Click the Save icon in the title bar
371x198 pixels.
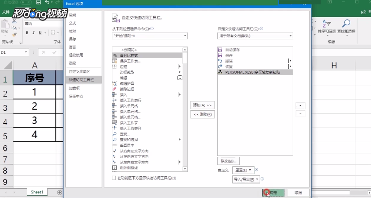pyautogui.click(x=38, y=2)
